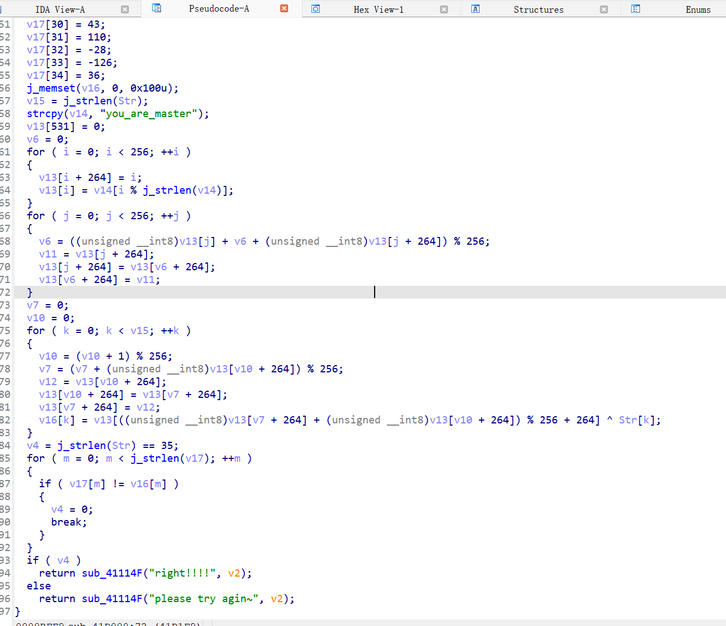Viewport: 726px width, 626px height.
Task: Click the Str[k] XOR operand
Action: [x=637, y=420]
